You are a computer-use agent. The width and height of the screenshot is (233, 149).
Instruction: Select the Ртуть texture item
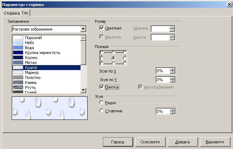click(47, 87)
